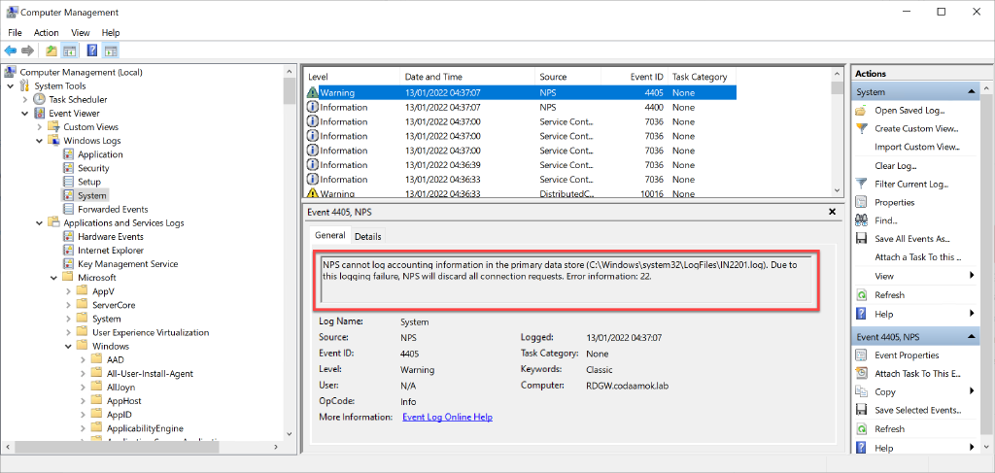Toggle the Show/Hide Action Pane button
This screenshot has width=995, height=473.
coord(111,51)
